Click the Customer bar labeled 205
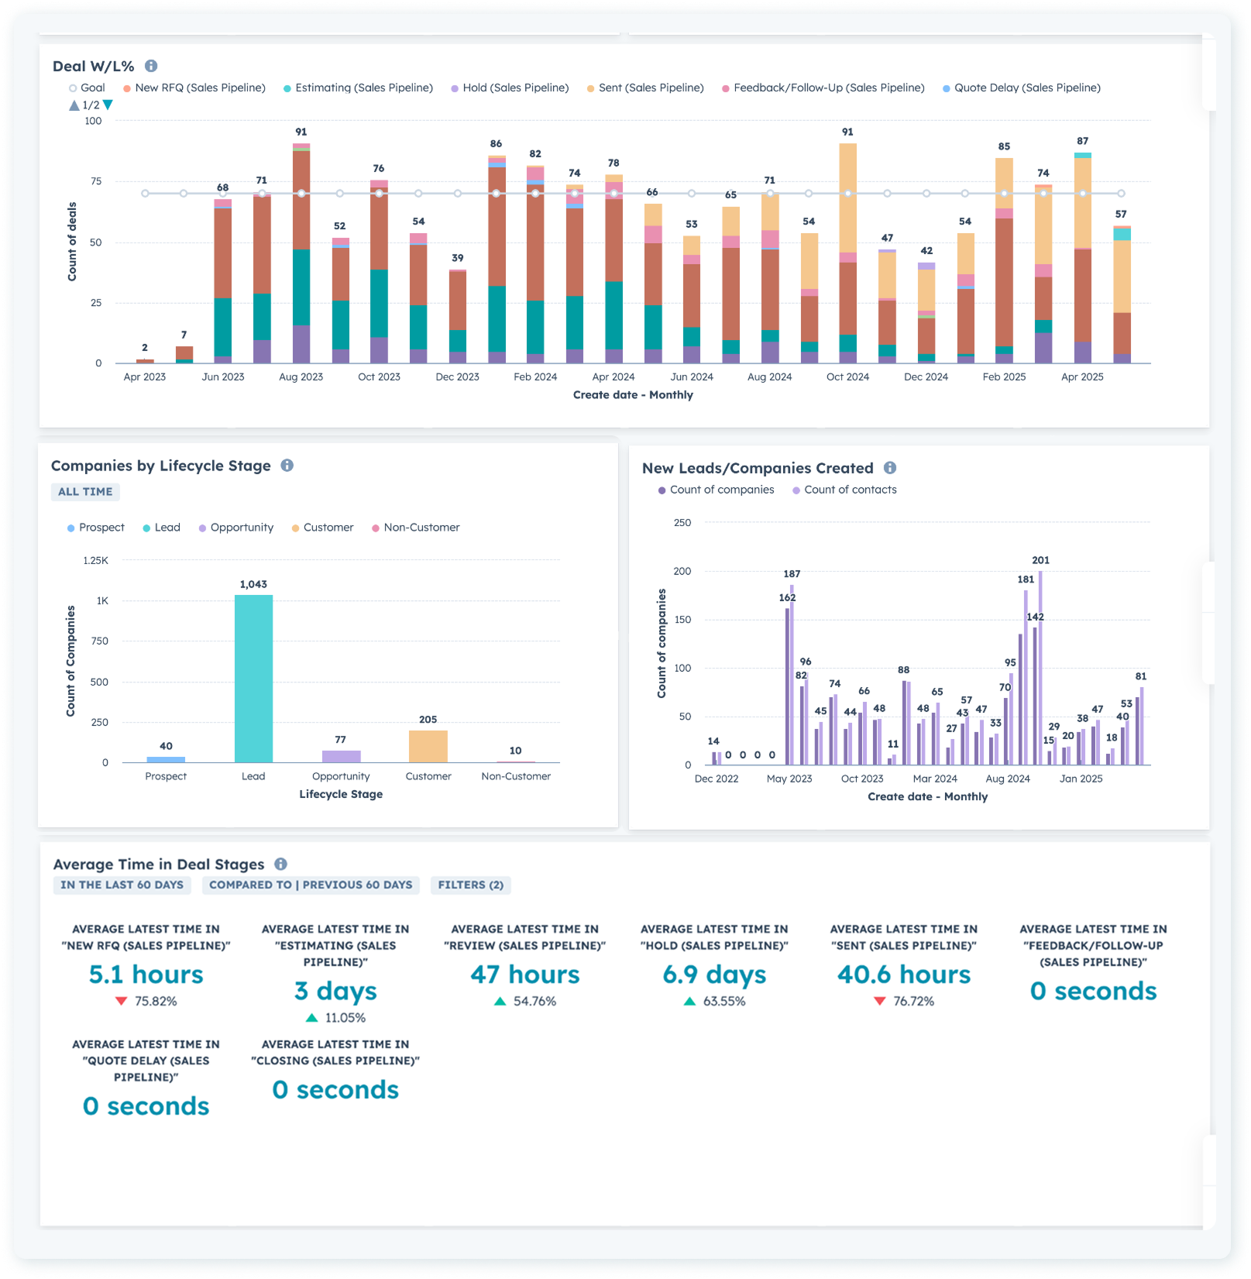The image size is (1251, 1279). [428, 747]
